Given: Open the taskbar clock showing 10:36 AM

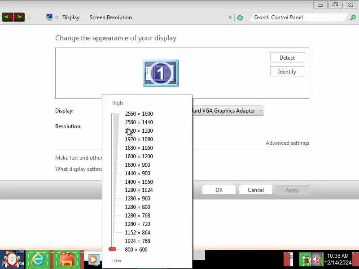Looking at the screenshot, I should pyautogui.click(x=338, y=259).
